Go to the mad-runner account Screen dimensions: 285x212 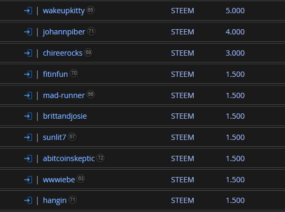tap(64, 95)
